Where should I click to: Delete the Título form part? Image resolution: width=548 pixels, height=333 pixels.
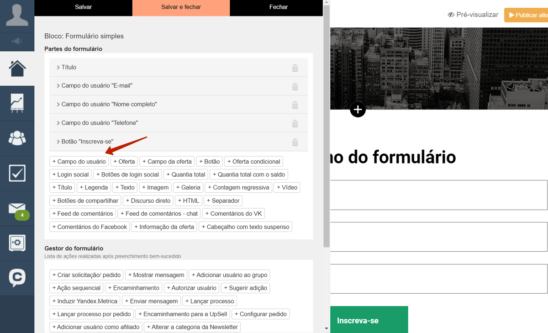pyautogui.click(x=295, y=68)
